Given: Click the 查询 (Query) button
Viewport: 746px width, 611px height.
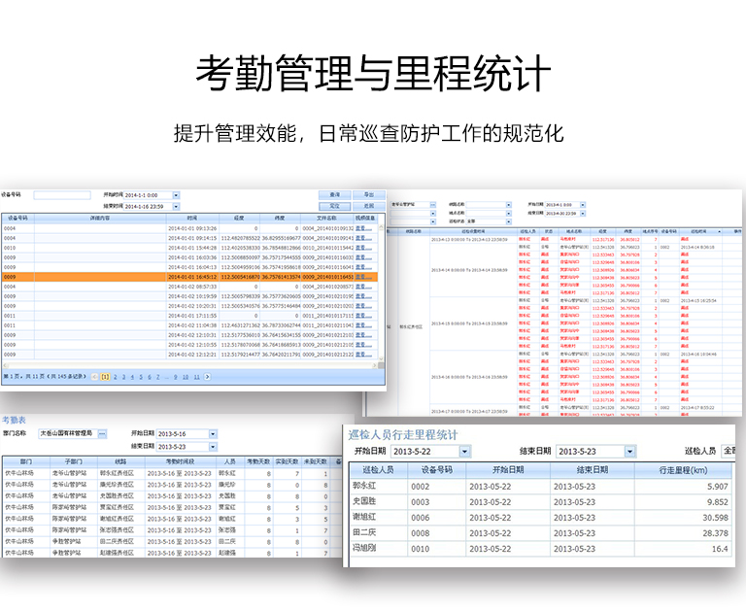Looking at the screenshot, I should 334,195.
